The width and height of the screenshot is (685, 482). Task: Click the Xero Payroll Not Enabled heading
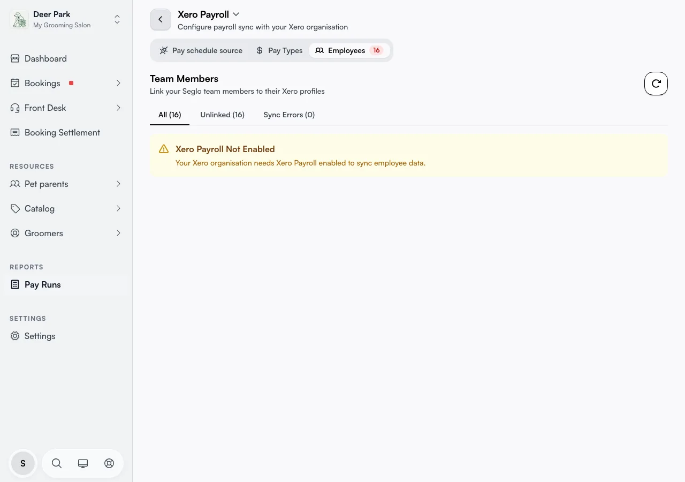(225, 149)
